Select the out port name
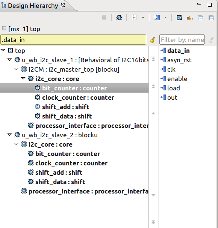Viewport: 218px width, 228px height. coord(172,97)
